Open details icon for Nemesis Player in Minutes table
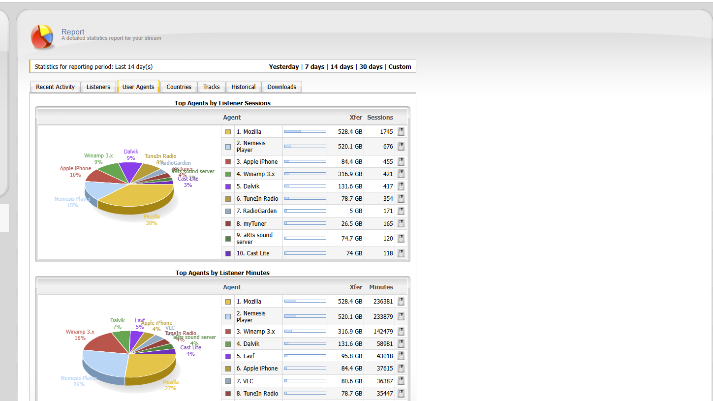This screenshot has width=713, height=401. 401,316
